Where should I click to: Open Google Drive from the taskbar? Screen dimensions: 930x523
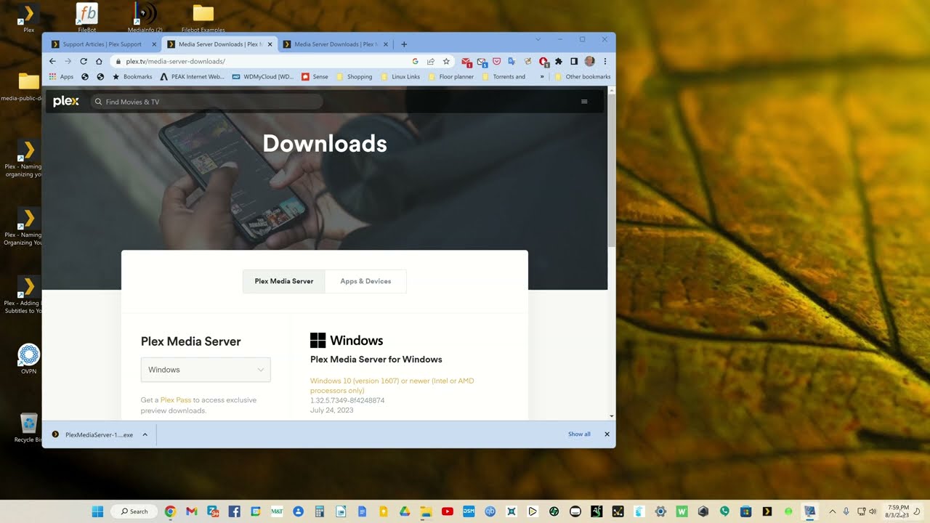click(x=405, y=511)
